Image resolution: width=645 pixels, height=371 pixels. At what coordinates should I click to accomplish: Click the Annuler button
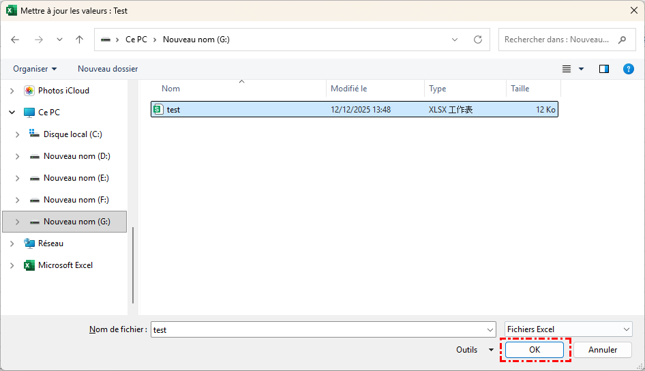[602, 350]
